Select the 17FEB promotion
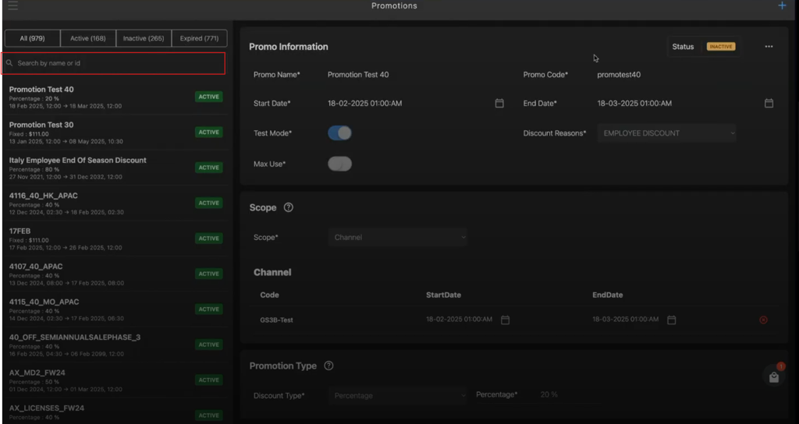799x424 pixels. coord(116,238)
